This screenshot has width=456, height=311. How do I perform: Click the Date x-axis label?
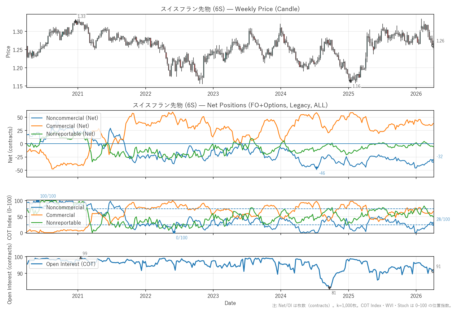[230, 303]
